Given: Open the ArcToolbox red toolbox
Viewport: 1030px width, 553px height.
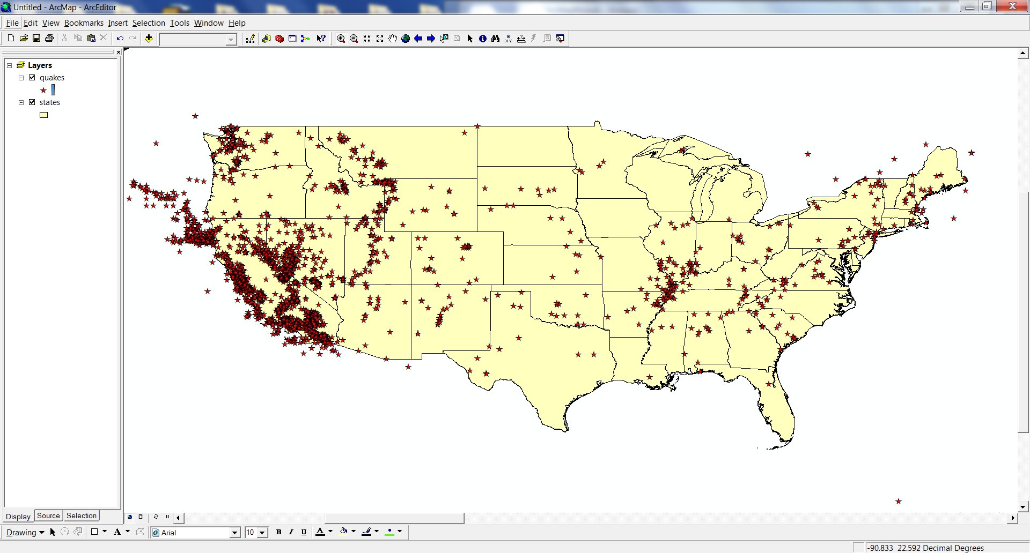Looking at the screenshot, I should [279, 39].
